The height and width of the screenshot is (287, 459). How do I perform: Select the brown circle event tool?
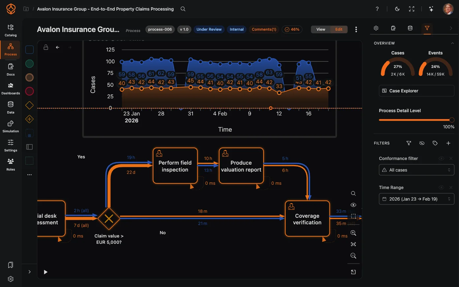pyautogui.click(x=29, y=78)
